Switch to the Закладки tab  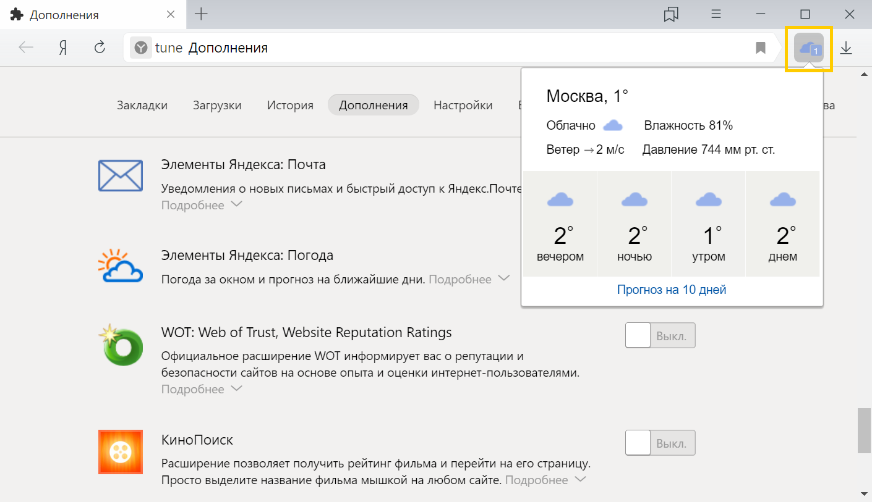click(142, 105)
